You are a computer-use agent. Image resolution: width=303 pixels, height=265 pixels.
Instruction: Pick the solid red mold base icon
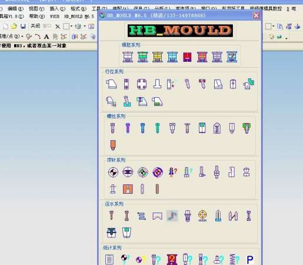pos(187,57)
